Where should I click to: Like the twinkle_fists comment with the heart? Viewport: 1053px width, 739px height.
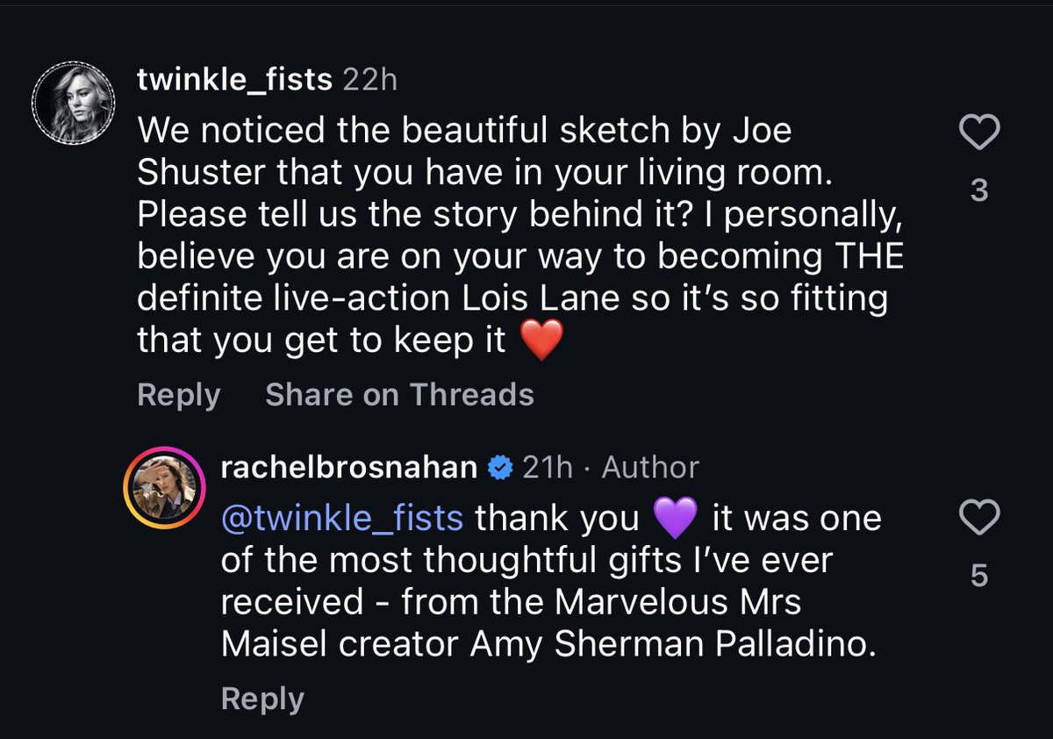979,133
